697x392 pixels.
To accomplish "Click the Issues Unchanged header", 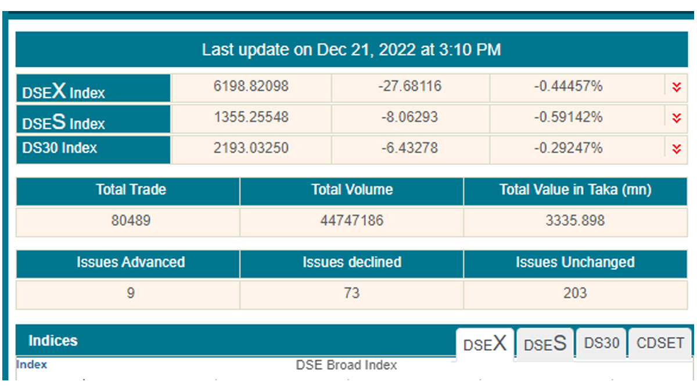I will (x=575, y=262).
